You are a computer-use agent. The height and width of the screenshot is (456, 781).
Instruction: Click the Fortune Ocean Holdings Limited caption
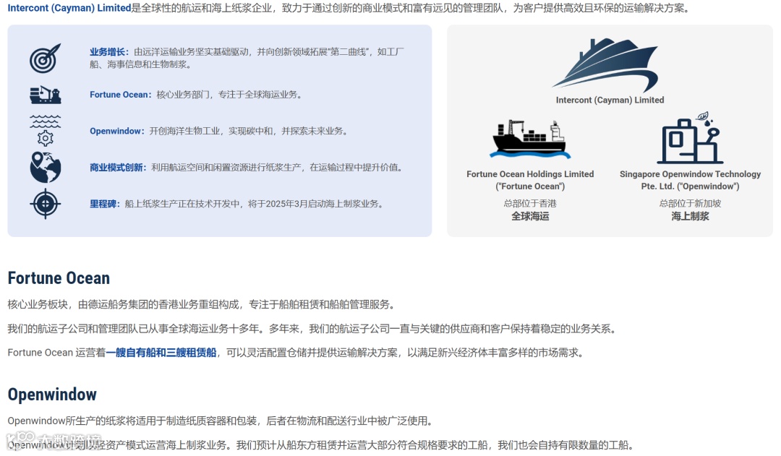click(x=530, y=180)
